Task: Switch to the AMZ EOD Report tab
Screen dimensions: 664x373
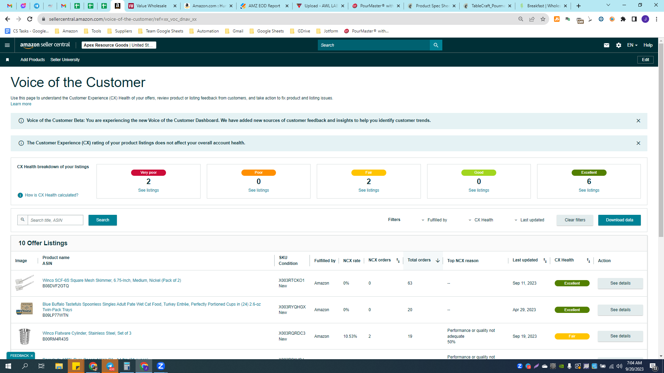Action: point(264,6)
